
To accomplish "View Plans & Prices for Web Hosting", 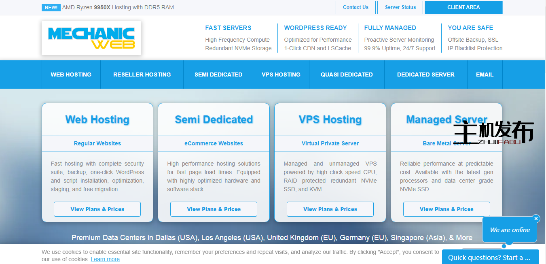I will (x=97, y=209).
